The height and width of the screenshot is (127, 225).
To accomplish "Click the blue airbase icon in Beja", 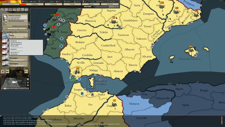I will [x=61, y=46].
